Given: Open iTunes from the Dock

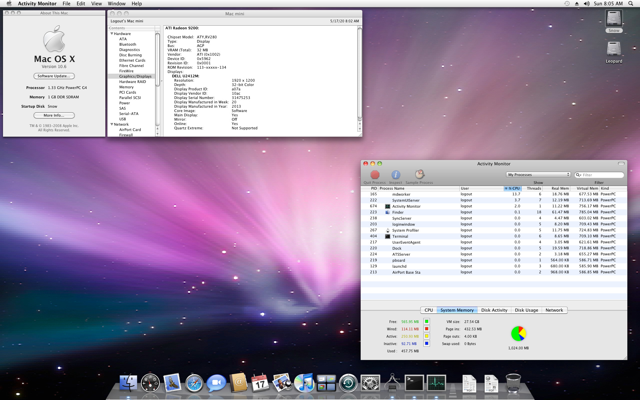Looking at the screenshot, I should (304, 383).
